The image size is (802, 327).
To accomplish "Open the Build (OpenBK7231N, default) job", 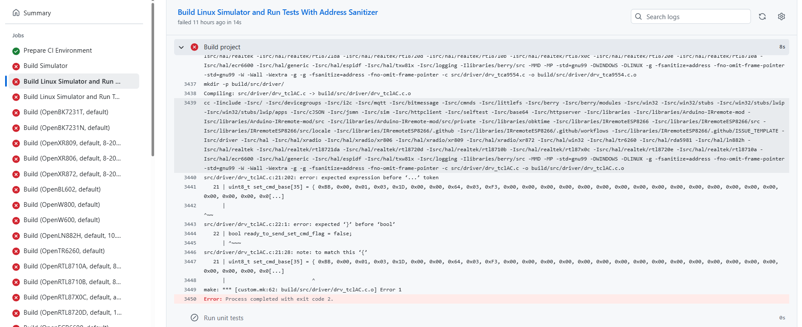I will click(67, 128).
